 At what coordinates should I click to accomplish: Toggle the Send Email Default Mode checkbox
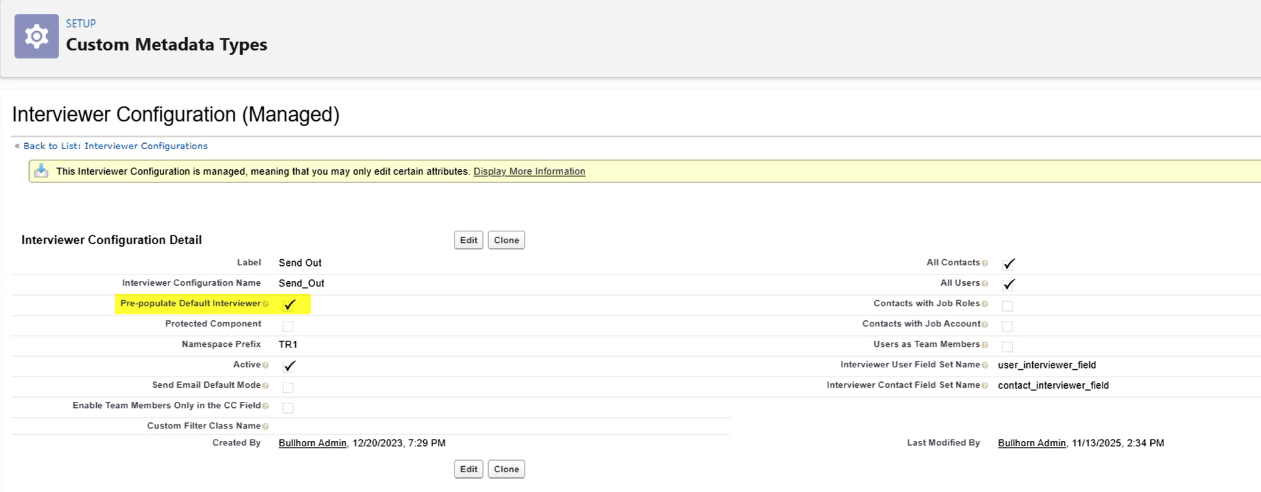288,387
